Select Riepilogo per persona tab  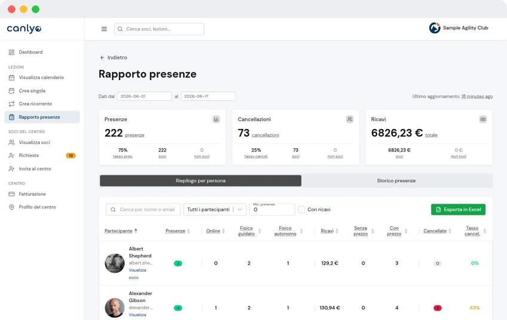pyautogui.click(x=200, y=181)
